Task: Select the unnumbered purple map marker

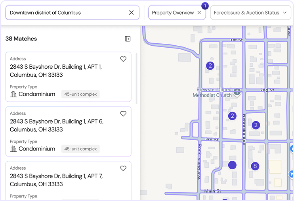Action: pos(232,165)
